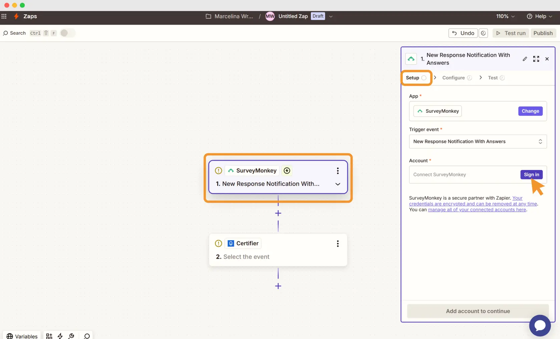Click the Search magnifier in toolbar
The image size is (560, 339).
click(x=5, y=33)
